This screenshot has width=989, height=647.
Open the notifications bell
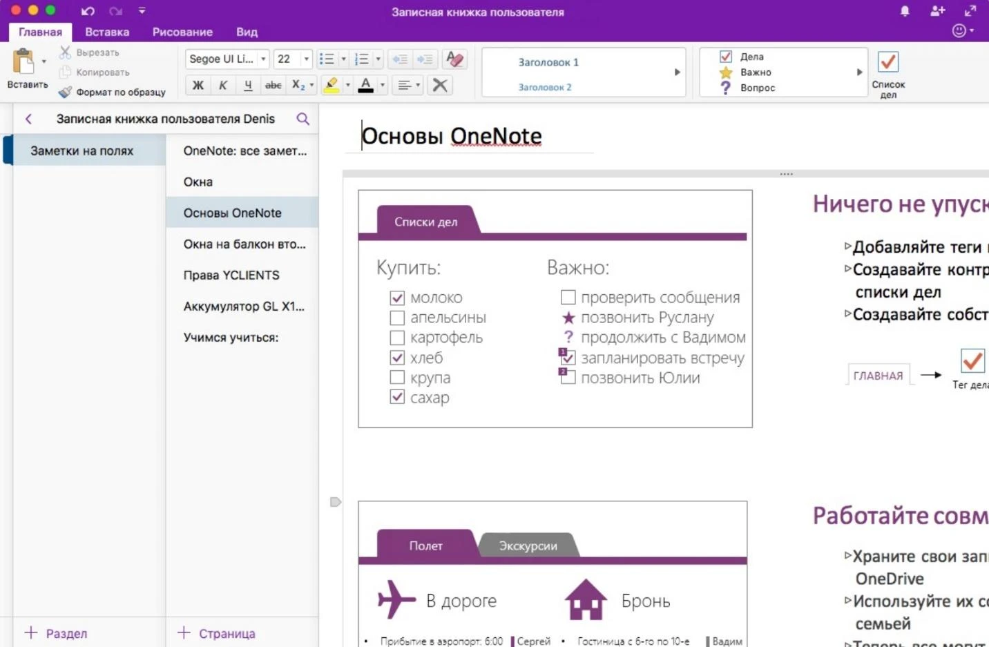coord(905,11)
